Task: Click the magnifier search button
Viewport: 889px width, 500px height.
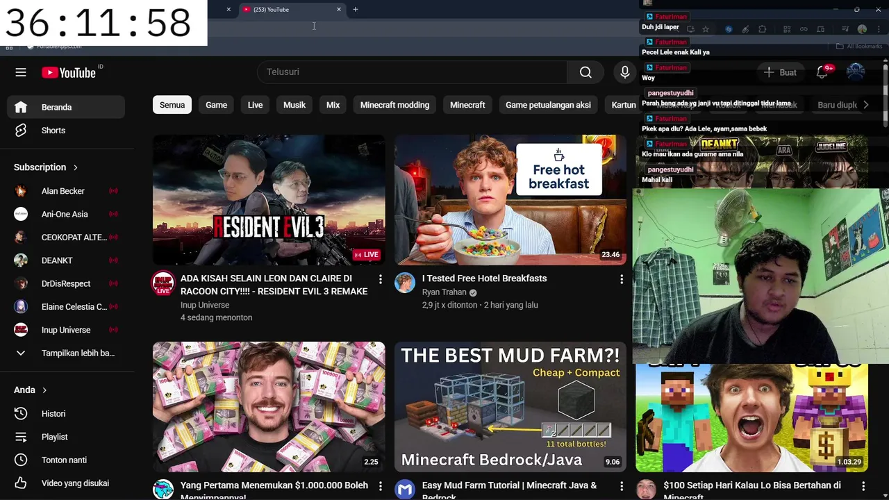Action: click(585, 72)
